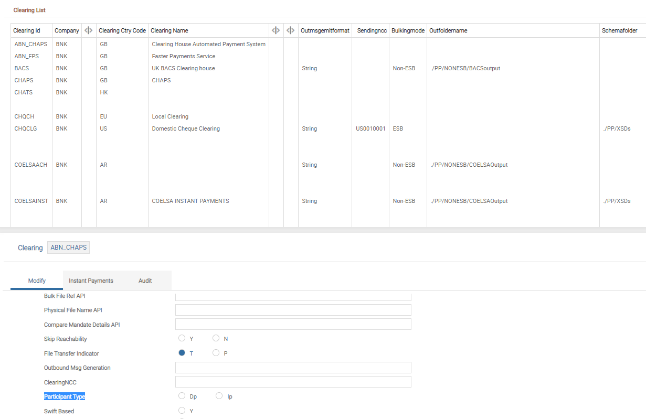This screenshot has height=419, width=646.
Task: Select the BACS clearing row
Action: (x=22, y=68)
